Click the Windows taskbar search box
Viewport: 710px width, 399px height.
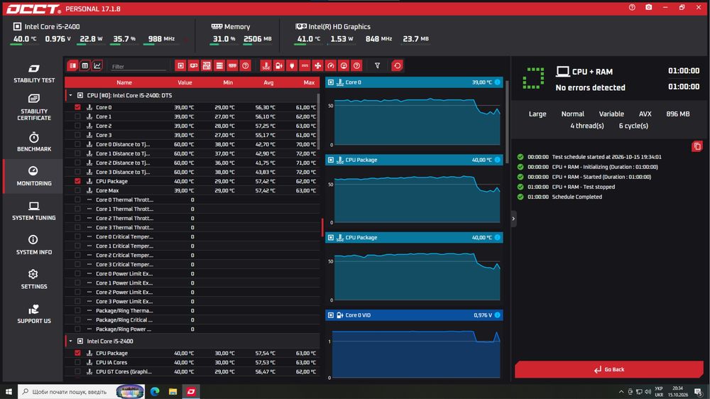pos(81,391)
